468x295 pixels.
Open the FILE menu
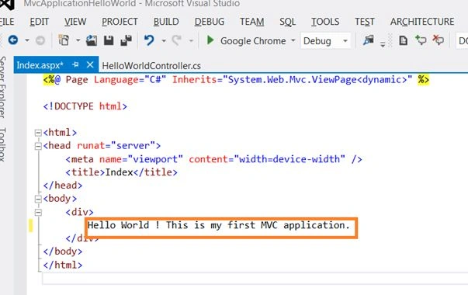pos(7,22)
